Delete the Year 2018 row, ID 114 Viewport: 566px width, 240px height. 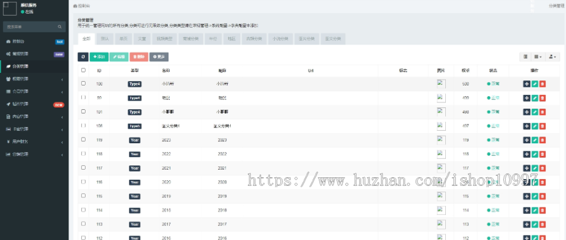[x=542, y=210]
